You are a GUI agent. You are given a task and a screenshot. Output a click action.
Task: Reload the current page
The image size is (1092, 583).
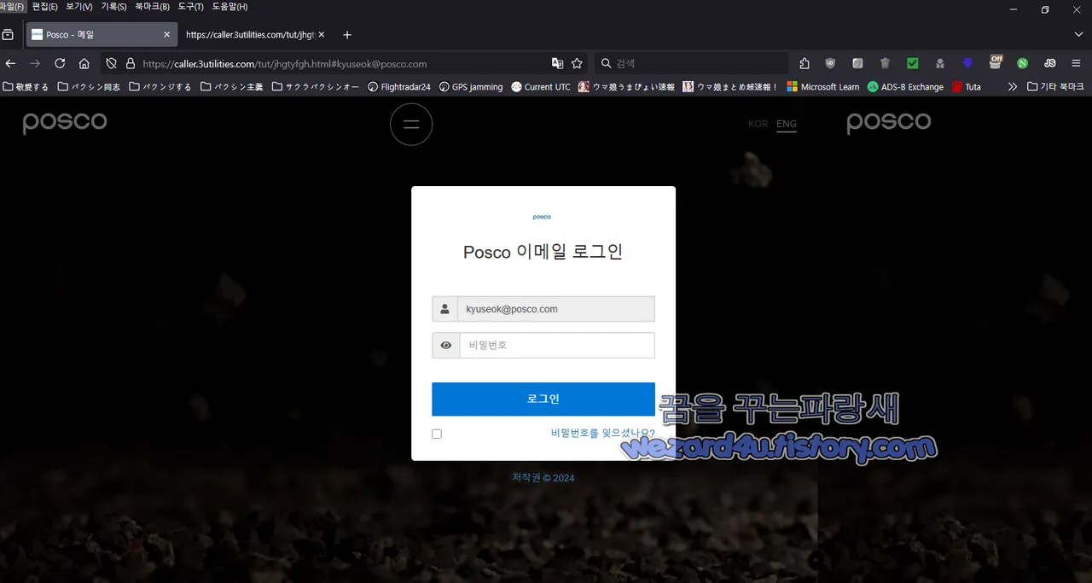coord(60,63)
